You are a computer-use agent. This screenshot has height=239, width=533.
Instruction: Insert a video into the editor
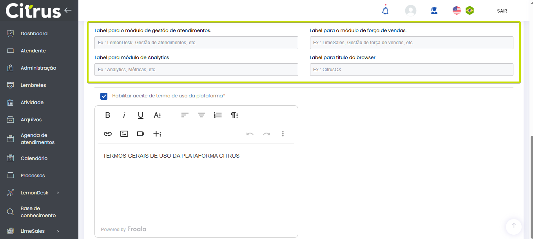(x=141, y=134)
